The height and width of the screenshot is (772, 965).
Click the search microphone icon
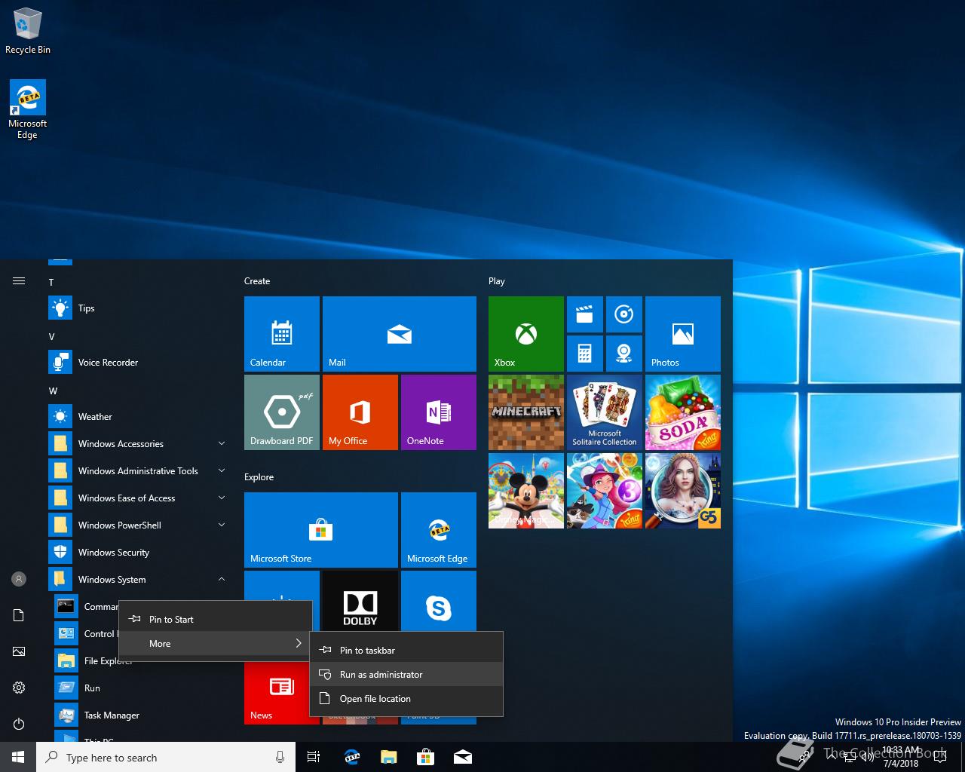[x=280, y=757]
